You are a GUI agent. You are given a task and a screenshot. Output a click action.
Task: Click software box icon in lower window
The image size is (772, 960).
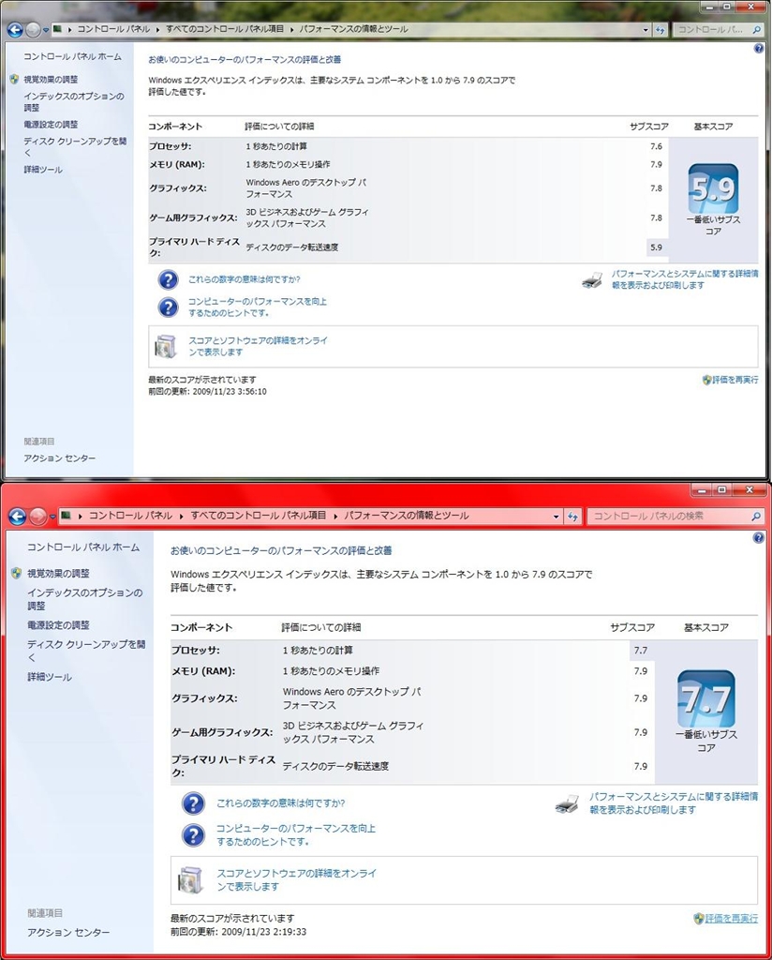(x=190, y=880)
